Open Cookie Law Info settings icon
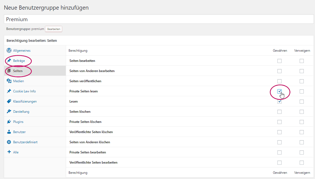 point(8,91)
